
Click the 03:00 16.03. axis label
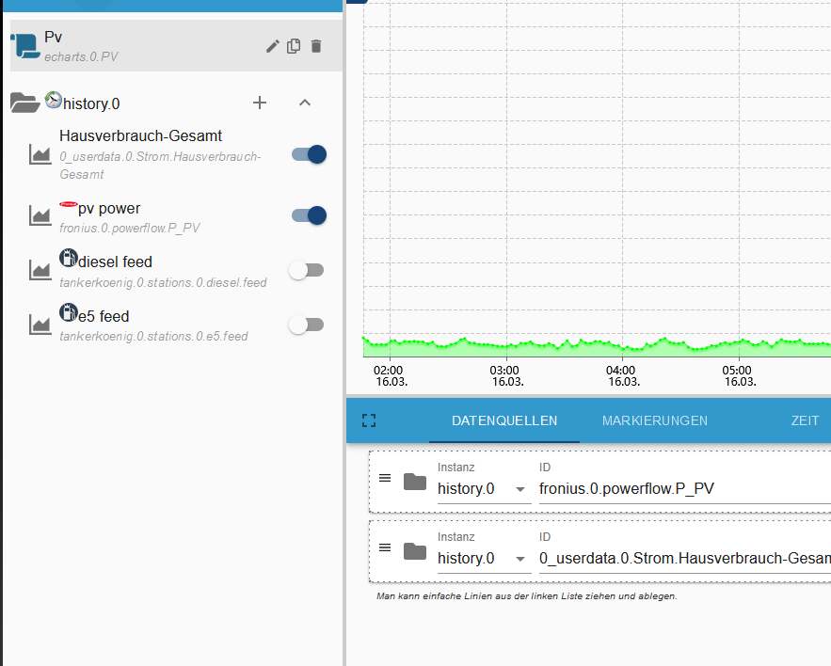tap(506, 375)
